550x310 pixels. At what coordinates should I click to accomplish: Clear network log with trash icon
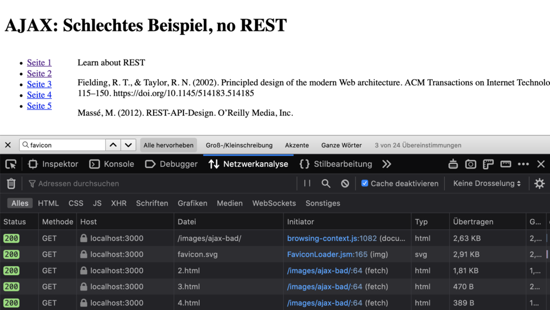click(11, 183)
